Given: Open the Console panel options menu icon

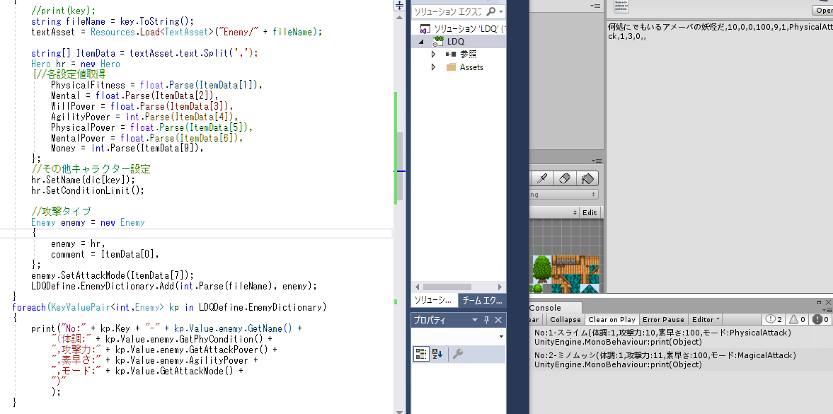Looking at the screenshot, I should click(827, 311).
